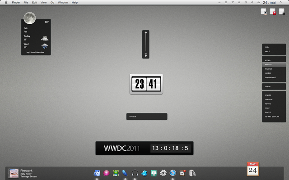Click the moon icon on weather widget
The image size is (289, 180).
[x=30, y=18]
